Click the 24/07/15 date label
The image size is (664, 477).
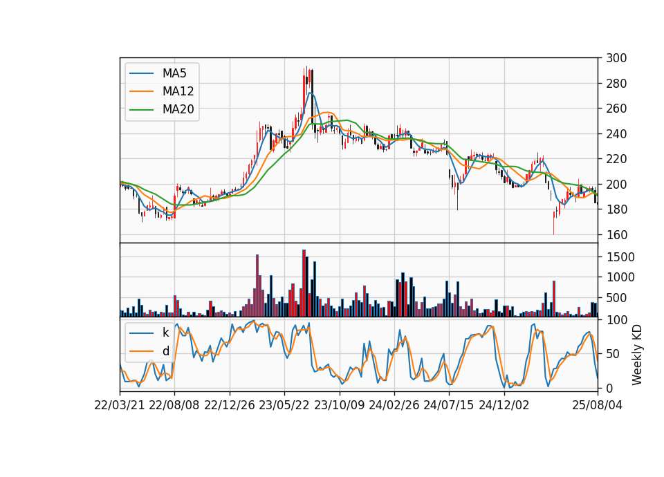(449, 405)
